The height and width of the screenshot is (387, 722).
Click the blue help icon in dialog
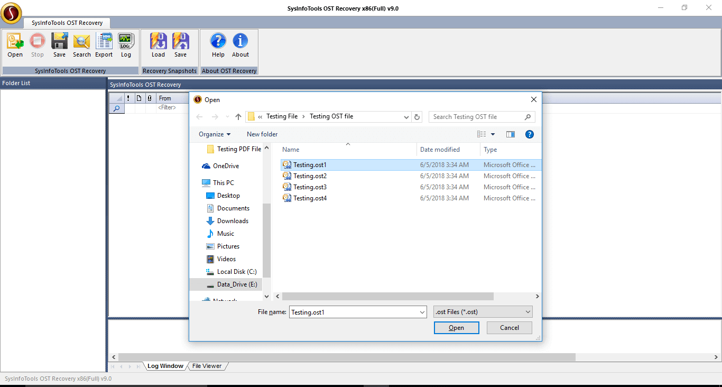[x=530, y=134]
